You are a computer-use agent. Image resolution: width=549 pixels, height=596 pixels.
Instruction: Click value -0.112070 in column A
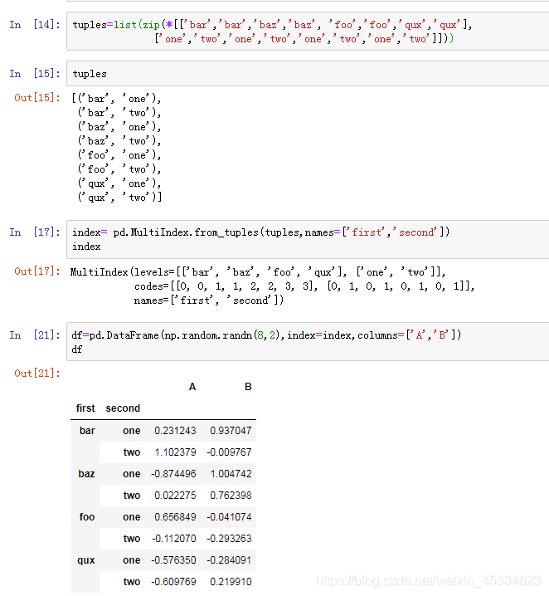click(173, 539)
